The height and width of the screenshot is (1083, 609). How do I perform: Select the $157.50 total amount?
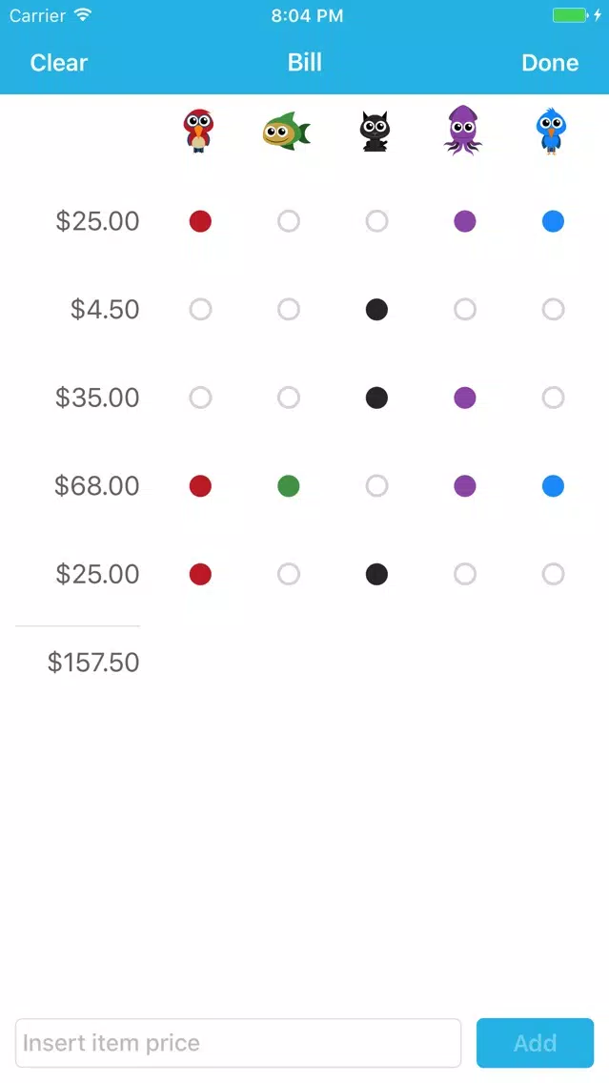pyautogui.click(x=93, y=663)
